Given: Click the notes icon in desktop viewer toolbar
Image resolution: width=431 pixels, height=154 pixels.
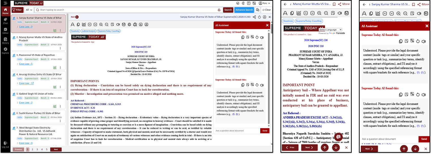Looking at the screenshot, I should click(112, 25).
